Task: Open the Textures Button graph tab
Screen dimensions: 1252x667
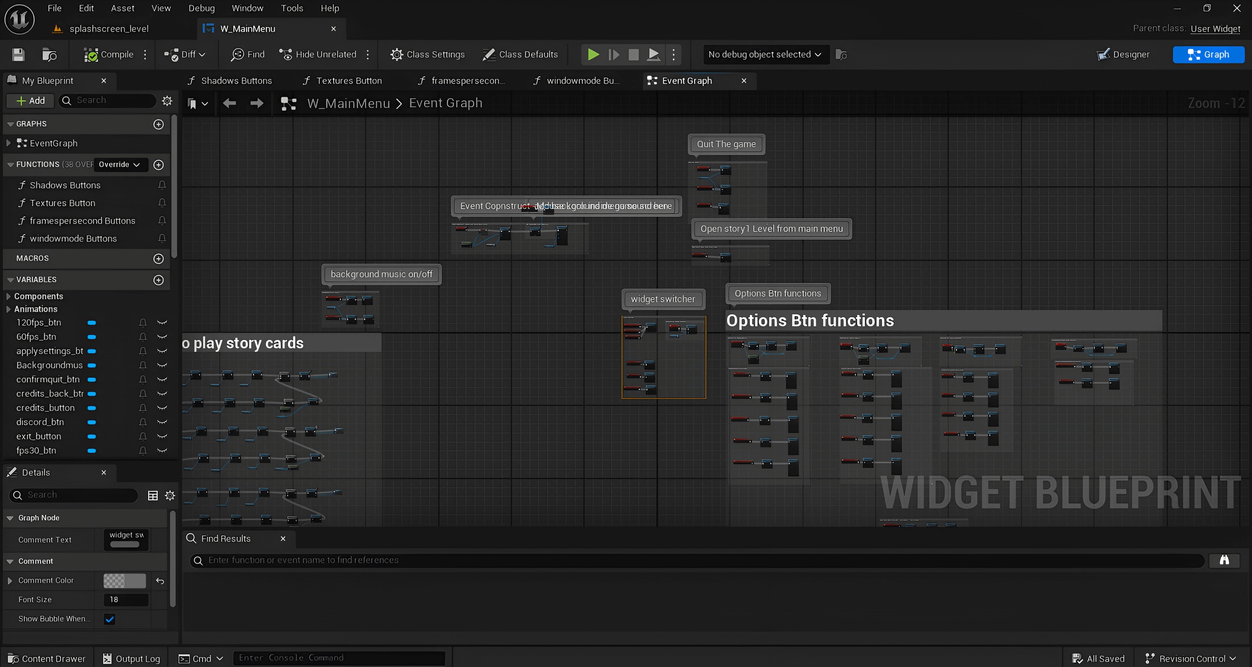Action: click(x=342, y=81)
